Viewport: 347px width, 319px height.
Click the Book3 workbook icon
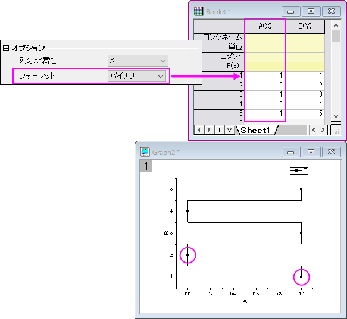pos(198,11)
